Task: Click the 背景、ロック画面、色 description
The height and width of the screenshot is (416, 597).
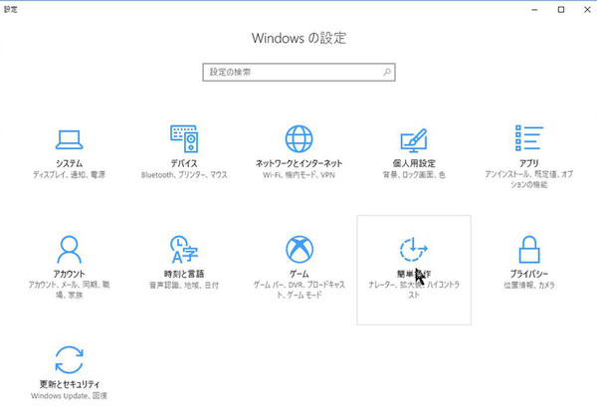Action: coord(414,175)
